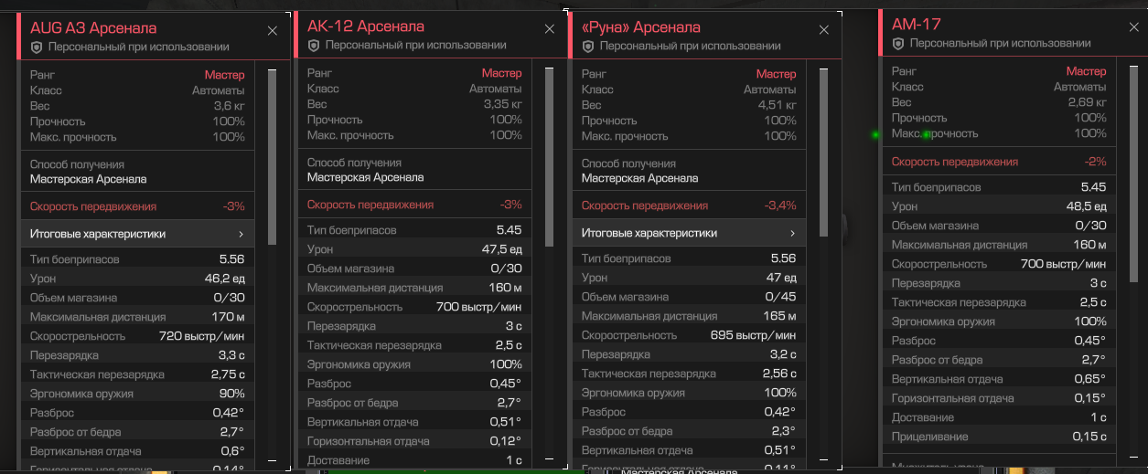Click shield icon under AUG A3 Арсенала title
Screen dimensions: 1148x474
(37, 47)
